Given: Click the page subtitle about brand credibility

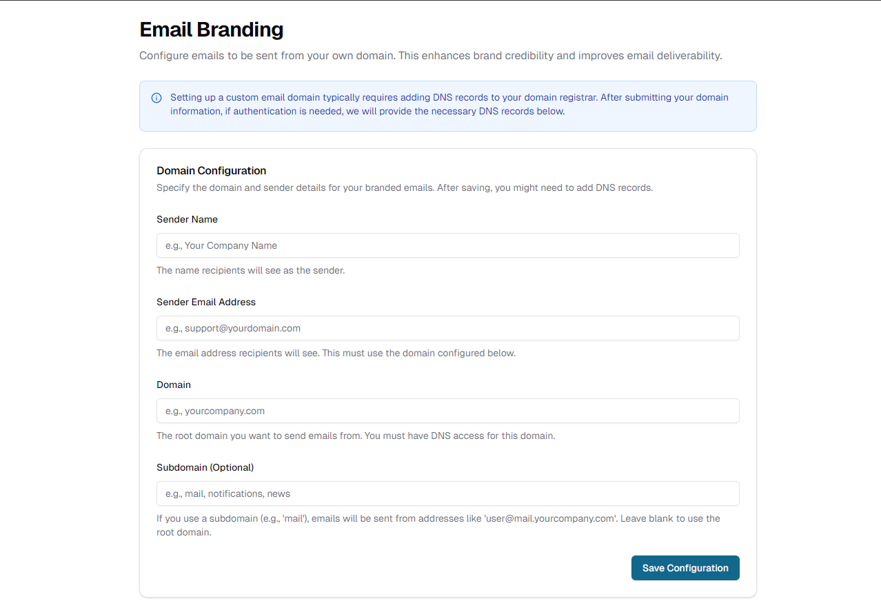Looking at the screenshot, I should (430, 55).
